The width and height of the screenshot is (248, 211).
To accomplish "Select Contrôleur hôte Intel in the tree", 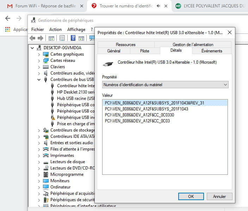I will coord(76,86).
